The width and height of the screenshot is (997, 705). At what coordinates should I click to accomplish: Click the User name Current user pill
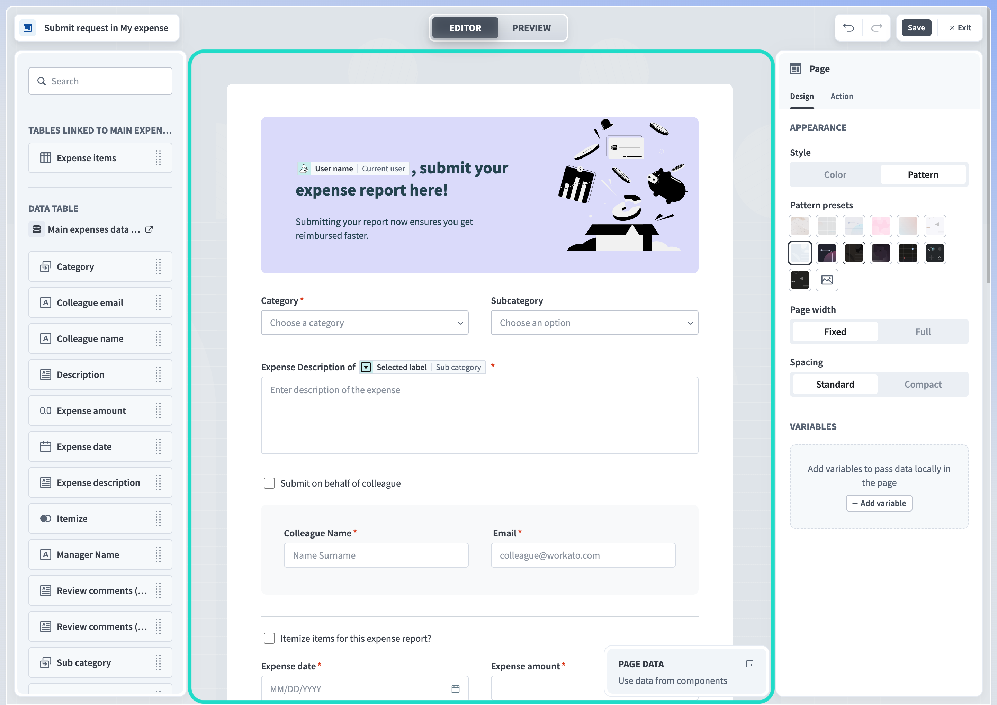353,169
